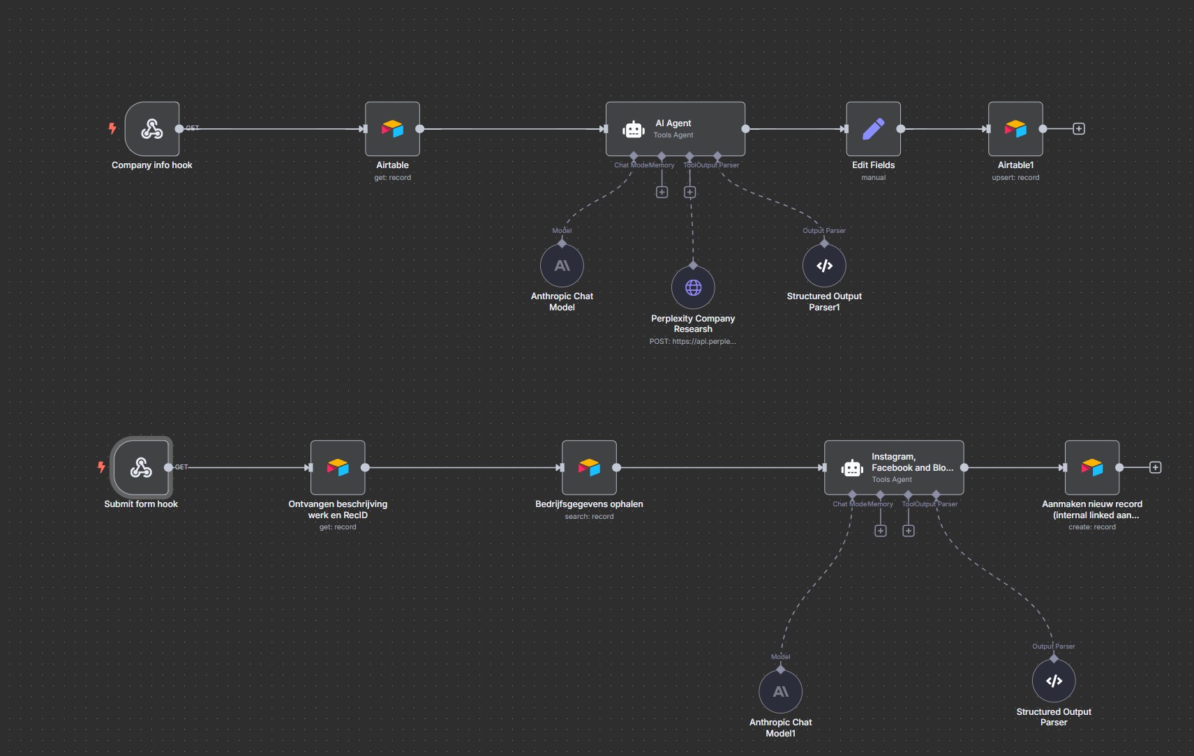Click the Anthropic Chat Model1 node
The width and height of the screenshot is (1194, 756).
click(x=780, y=692)
